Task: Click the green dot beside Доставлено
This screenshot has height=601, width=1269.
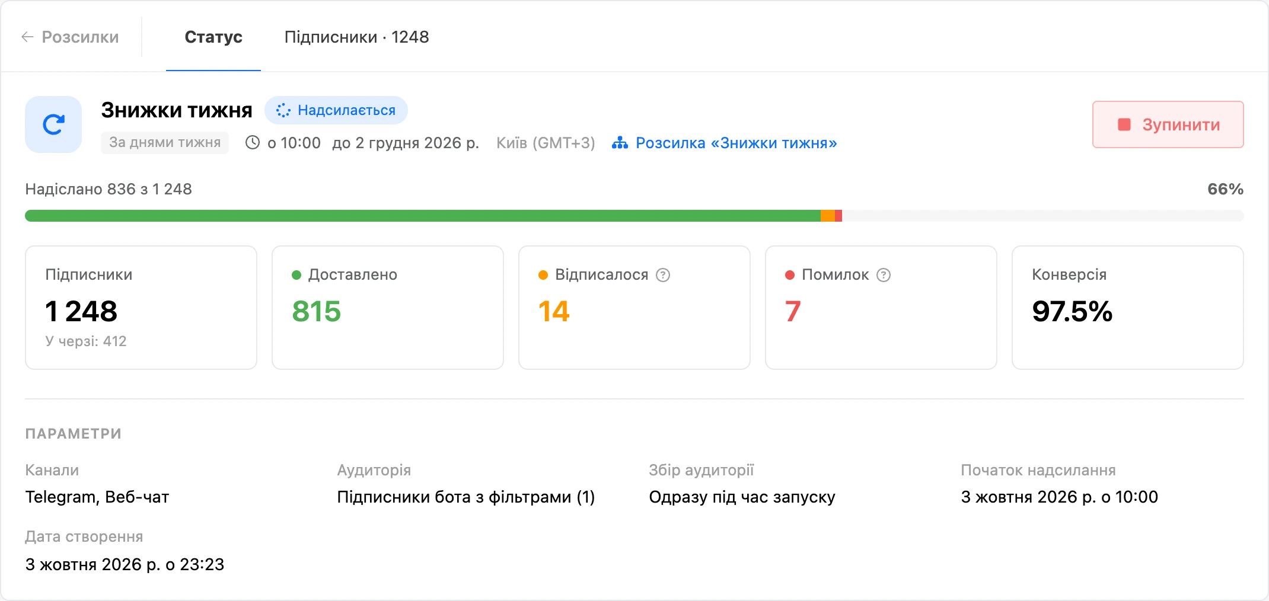Action: click(x=296, y=275)
